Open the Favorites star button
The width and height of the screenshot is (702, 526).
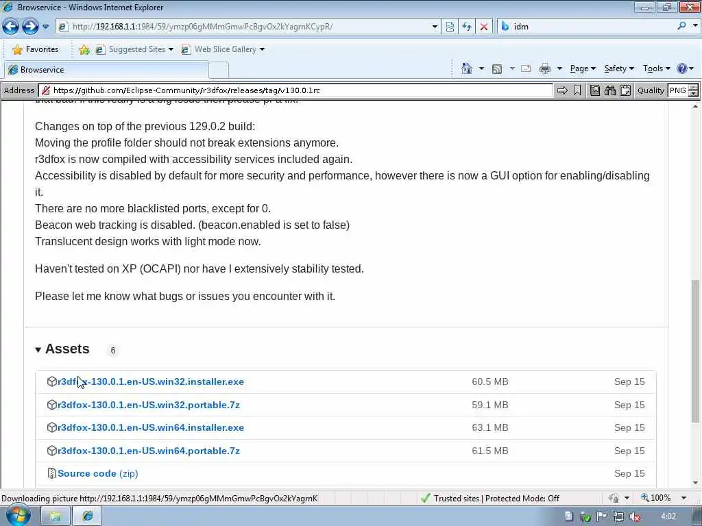click(x=36, y=49)
